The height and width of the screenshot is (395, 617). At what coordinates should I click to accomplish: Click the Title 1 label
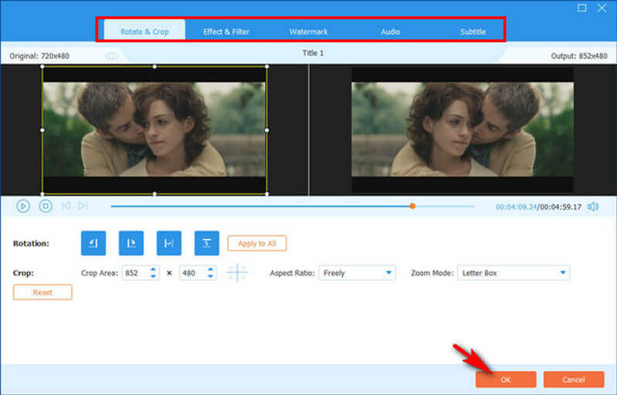coord(313,53)
